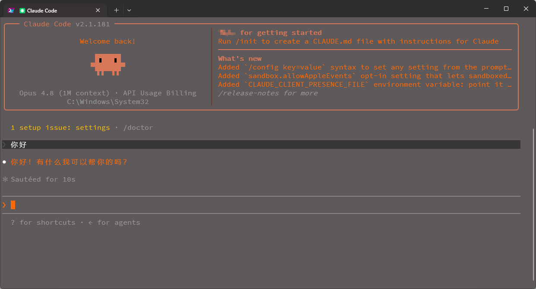Image resolution: width=536 pixels, height=289 pixels.
Task: Click the orange prompt chevron
Action: tap(4, 205)
